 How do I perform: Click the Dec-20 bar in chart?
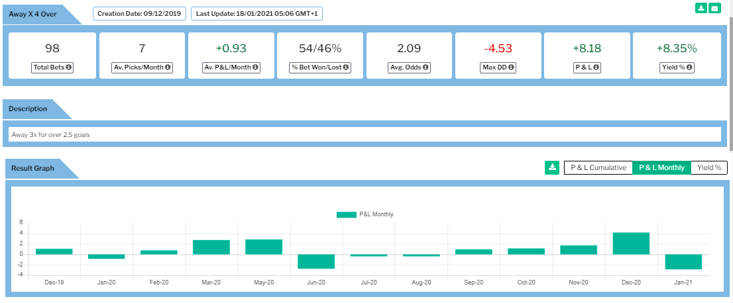pos(631,243)
